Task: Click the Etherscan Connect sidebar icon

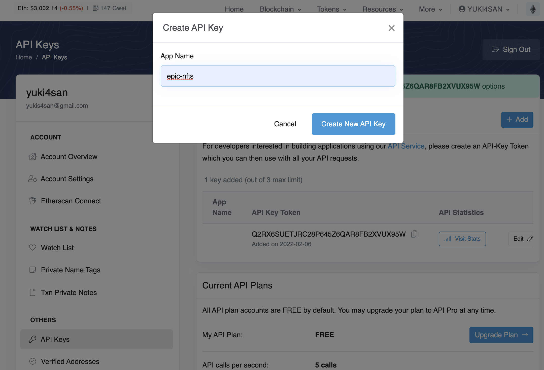Action: click(32, 201)
